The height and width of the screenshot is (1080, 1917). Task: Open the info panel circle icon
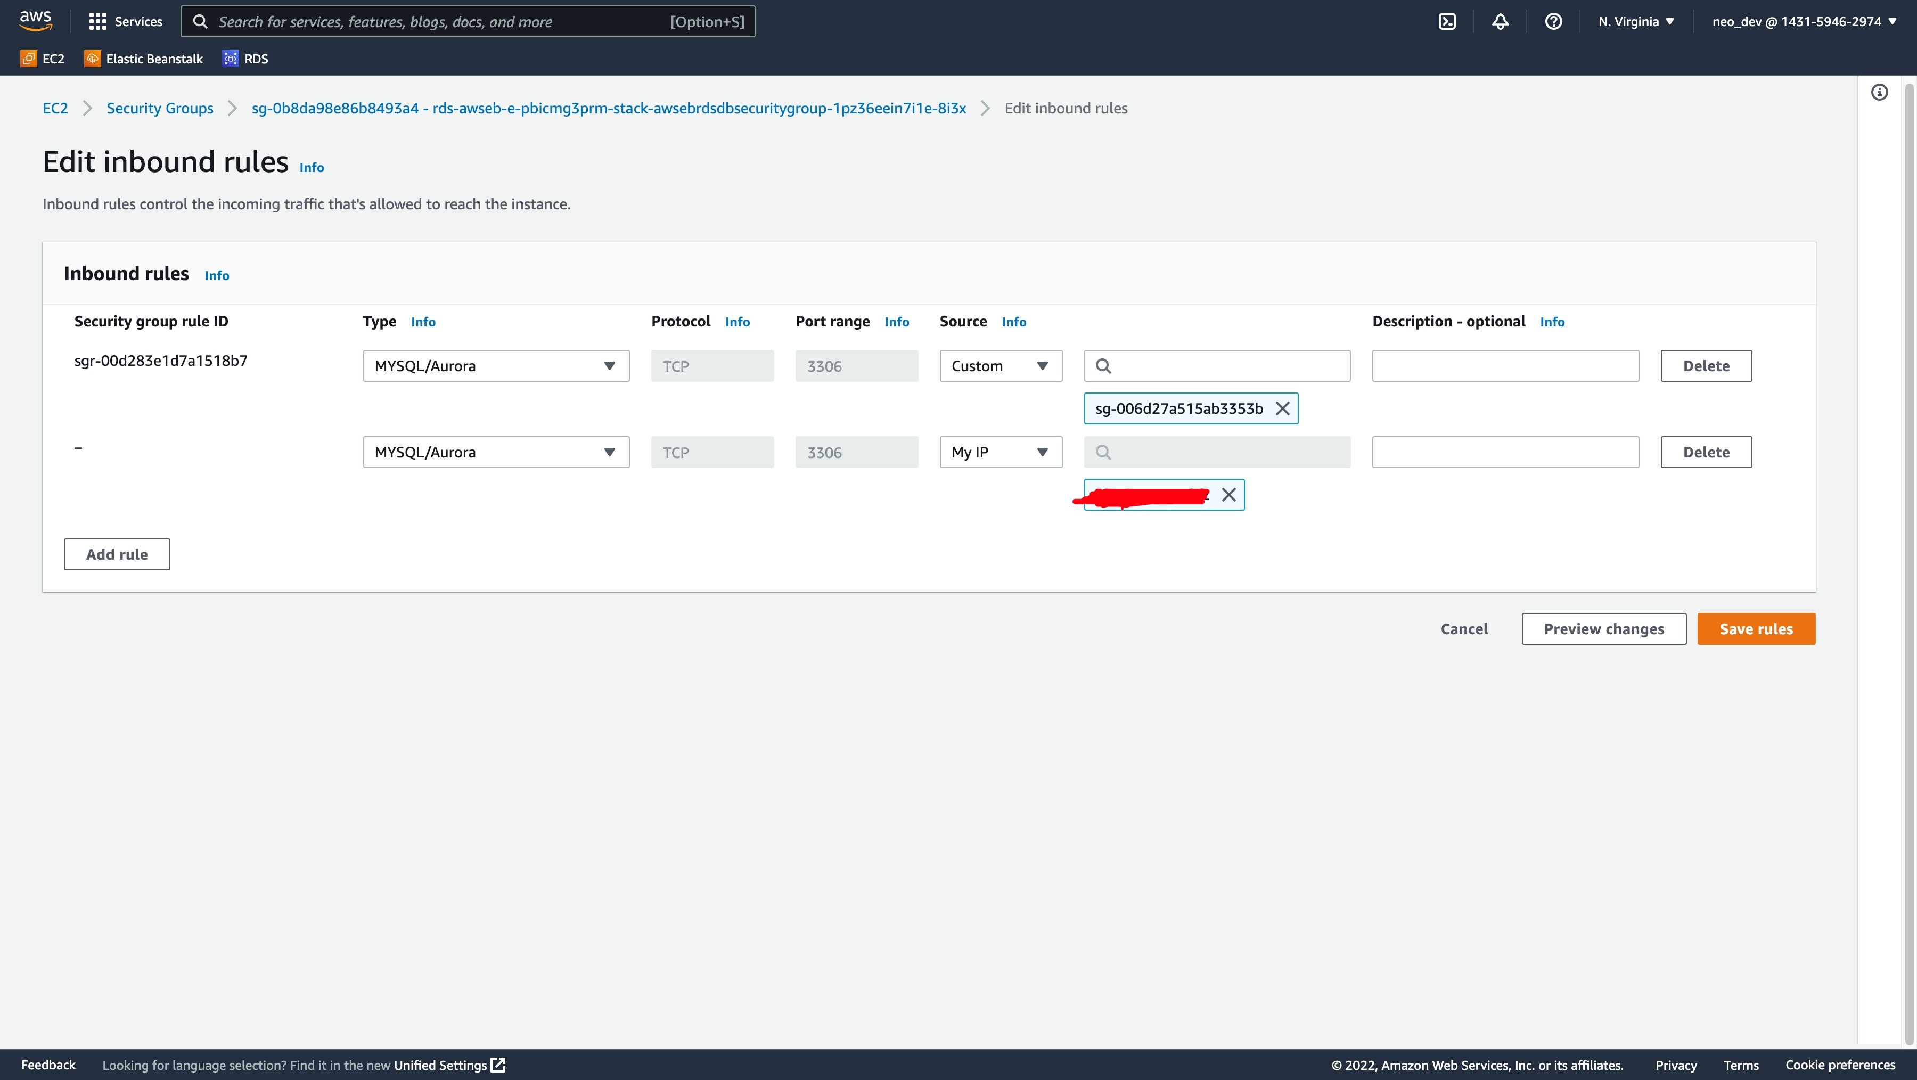pyautogui.click(x=1879, y=92)
